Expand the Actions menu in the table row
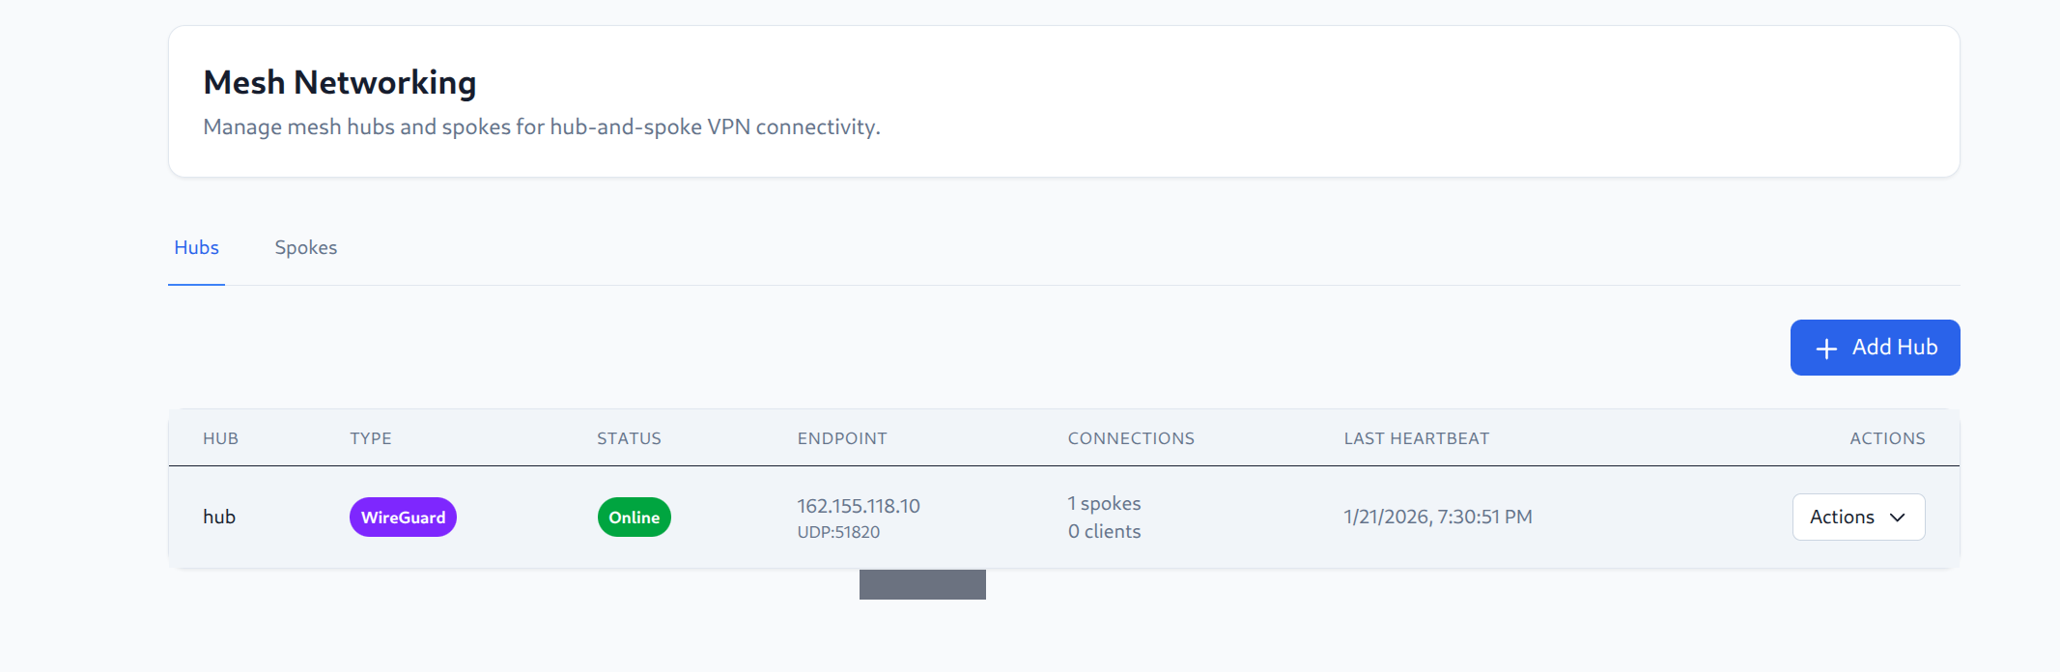The width and height of the screenshot is (2060, 672). (1857, 517)
